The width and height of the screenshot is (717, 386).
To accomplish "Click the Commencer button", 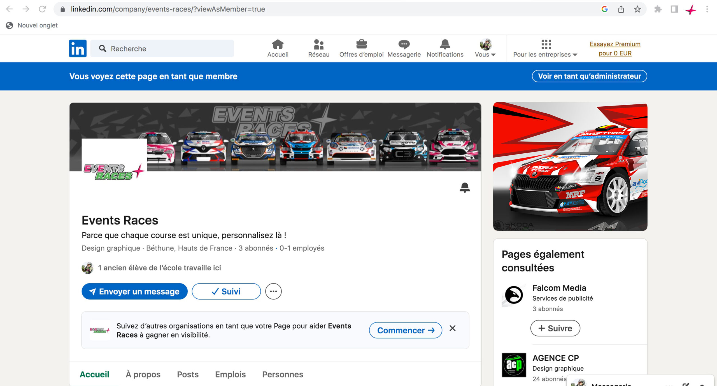I will tap(406, 330).
